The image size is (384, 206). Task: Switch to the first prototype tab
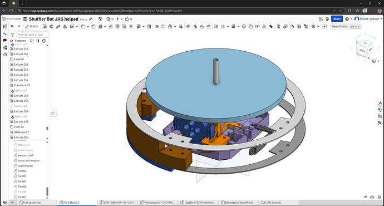(x=30, y=203)
